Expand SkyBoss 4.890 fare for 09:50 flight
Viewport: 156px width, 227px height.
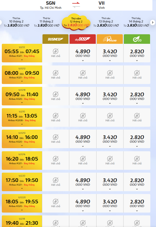point(83,103)
